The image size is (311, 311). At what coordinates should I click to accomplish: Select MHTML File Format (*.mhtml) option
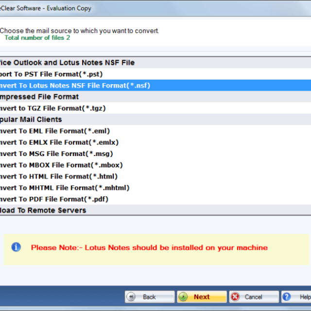point(155,188)
